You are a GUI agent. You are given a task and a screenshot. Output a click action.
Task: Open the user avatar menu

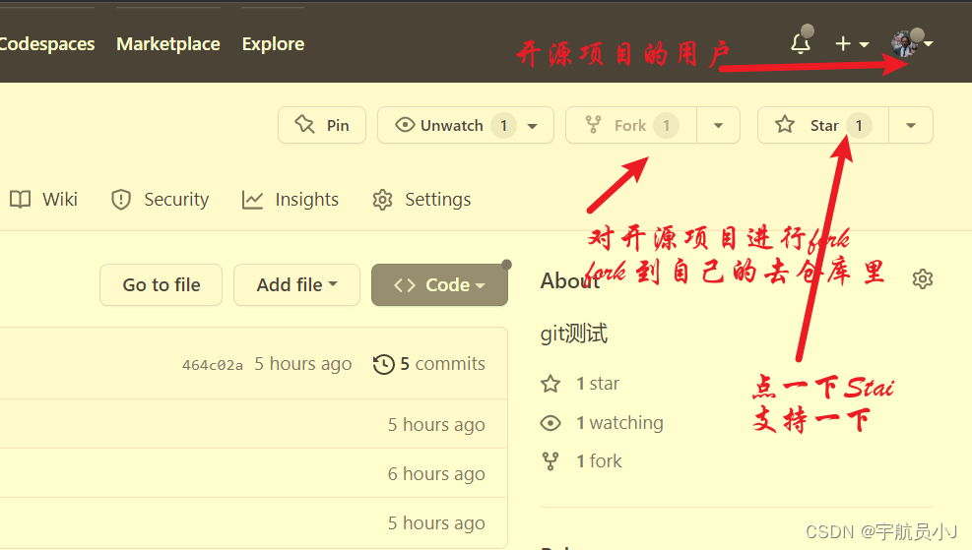[911, 43]
